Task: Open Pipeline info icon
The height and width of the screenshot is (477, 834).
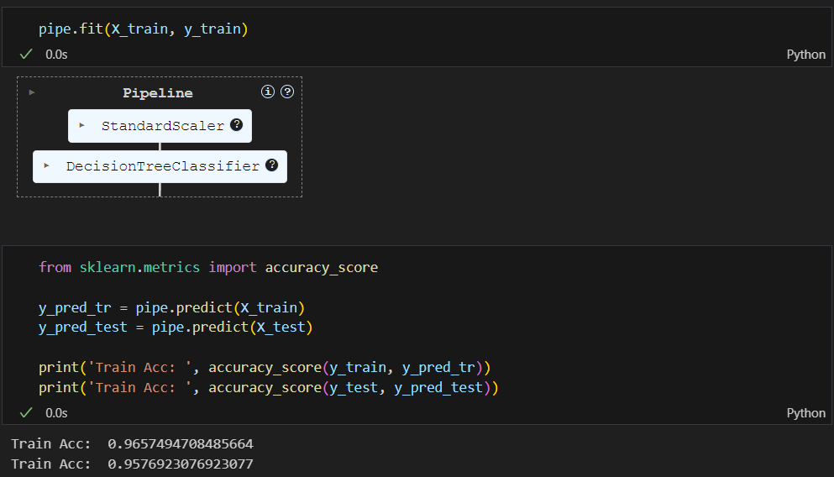Action: tap(268, 92)
